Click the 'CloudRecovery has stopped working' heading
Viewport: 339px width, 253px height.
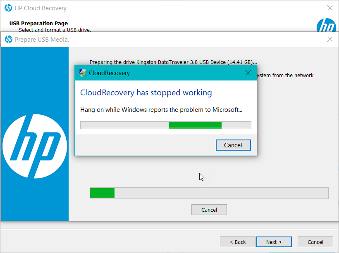146,93
